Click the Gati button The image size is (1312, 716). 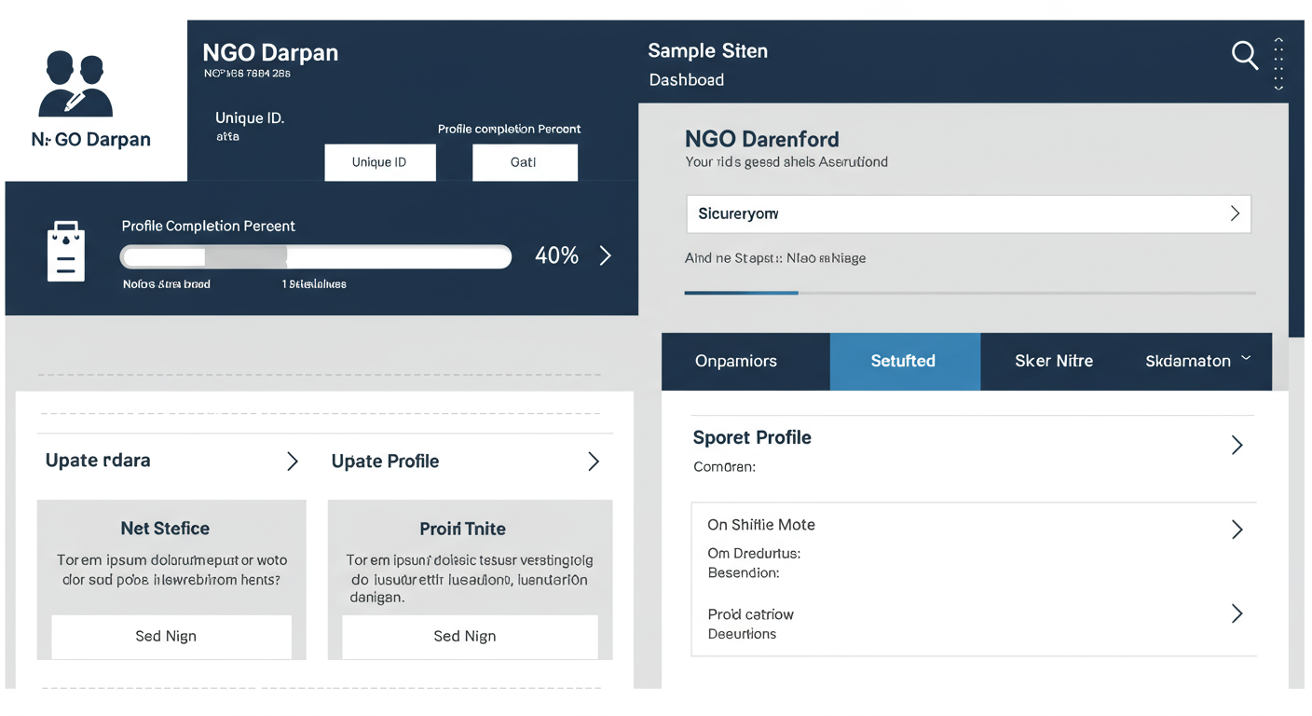coord(525,162)
